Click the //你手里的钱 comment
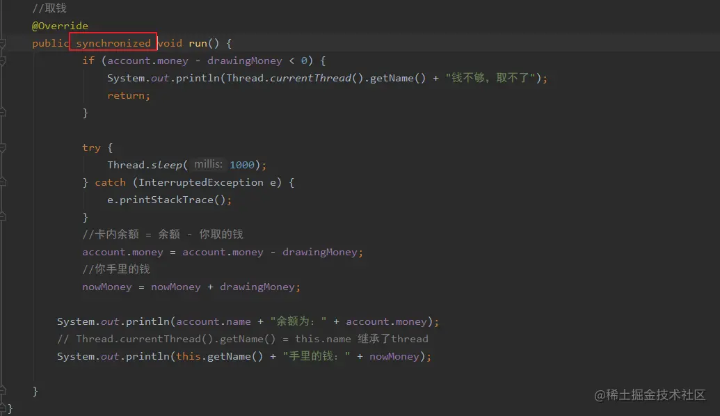The width and height of the screenshot is (720, 416). (x=116, y=269)
